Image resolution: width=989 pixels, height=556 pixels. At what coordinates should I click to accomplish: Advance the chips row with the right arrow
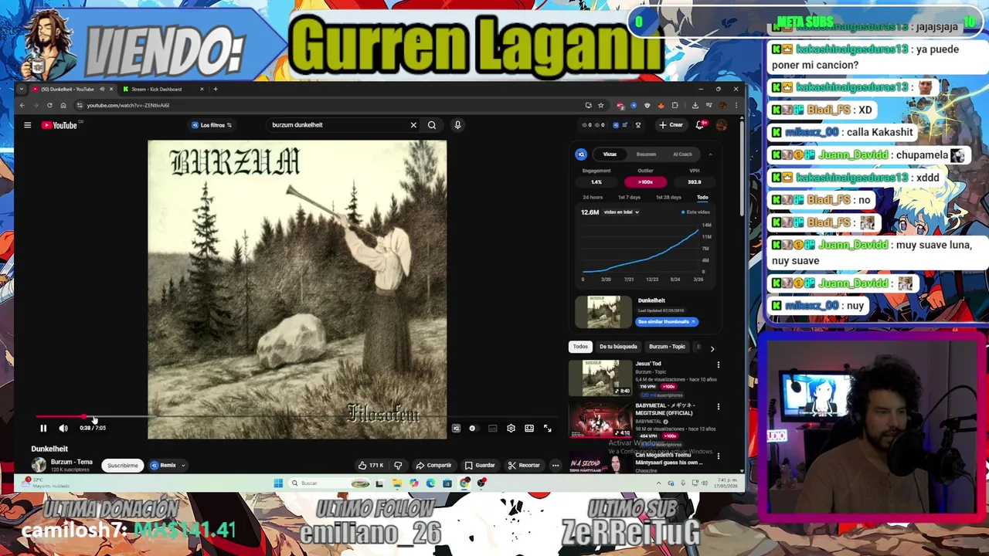point(712,348)
